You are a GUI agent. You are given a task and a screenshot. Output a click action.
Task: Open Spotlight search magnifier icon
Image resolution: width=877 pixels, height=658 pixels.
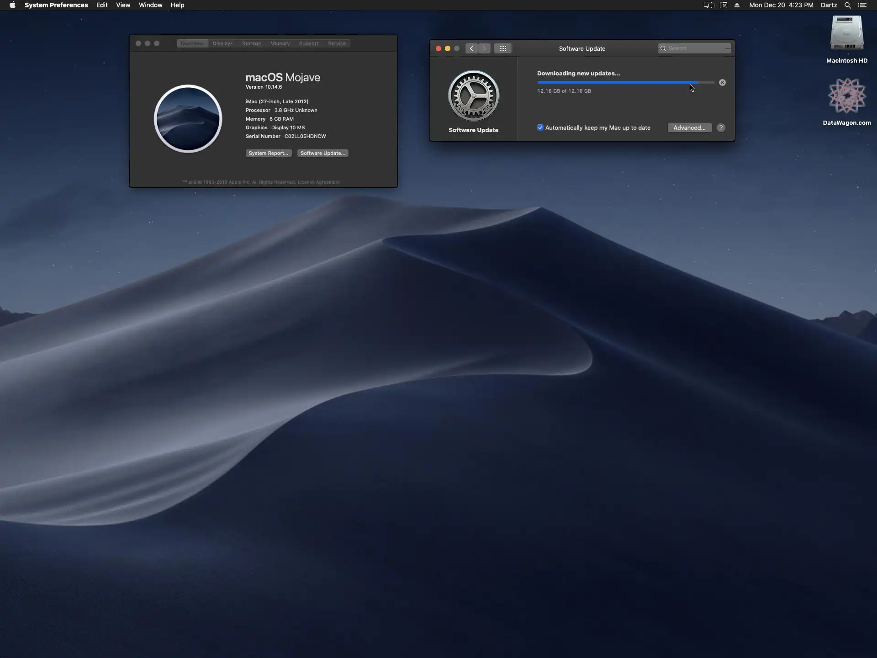point(847,5)
